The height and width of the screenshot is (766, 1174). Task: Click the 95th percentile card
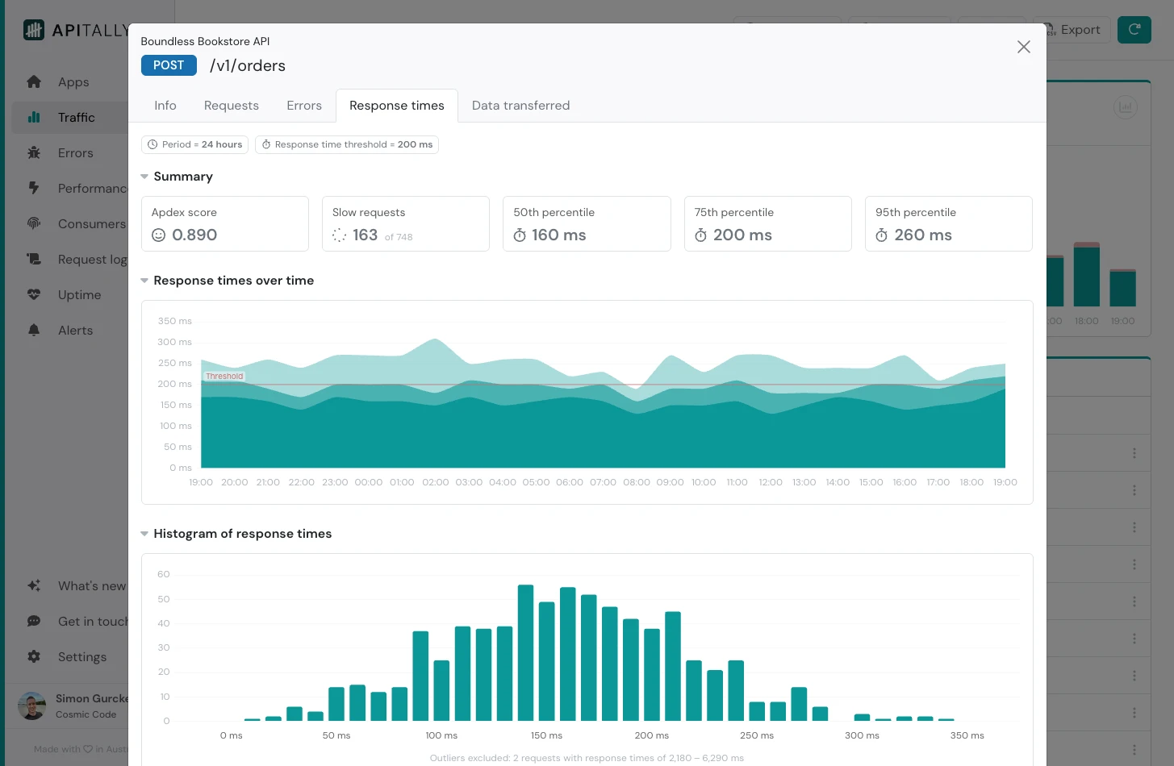(x=949, y=223)
